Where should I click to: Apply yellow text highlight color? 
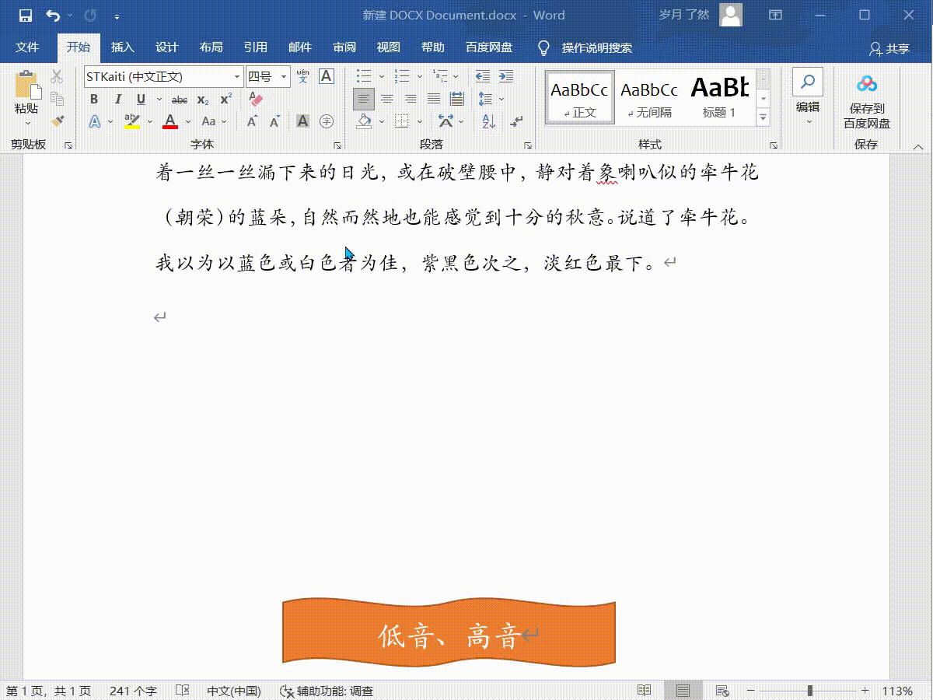[x=131, y=121]
